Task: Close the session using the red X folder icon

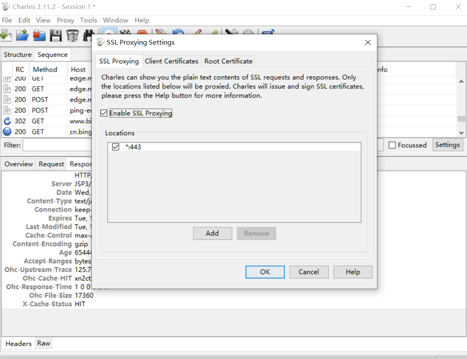Action: point(39,36)
